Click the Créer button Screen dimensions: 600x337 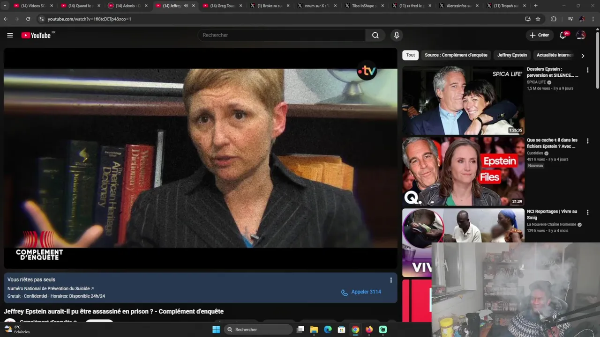pyautogui.click(x=540, y=35)
